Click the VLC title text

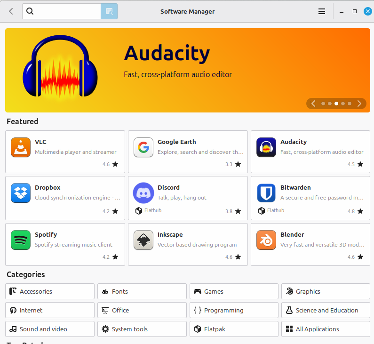point(40,142)
